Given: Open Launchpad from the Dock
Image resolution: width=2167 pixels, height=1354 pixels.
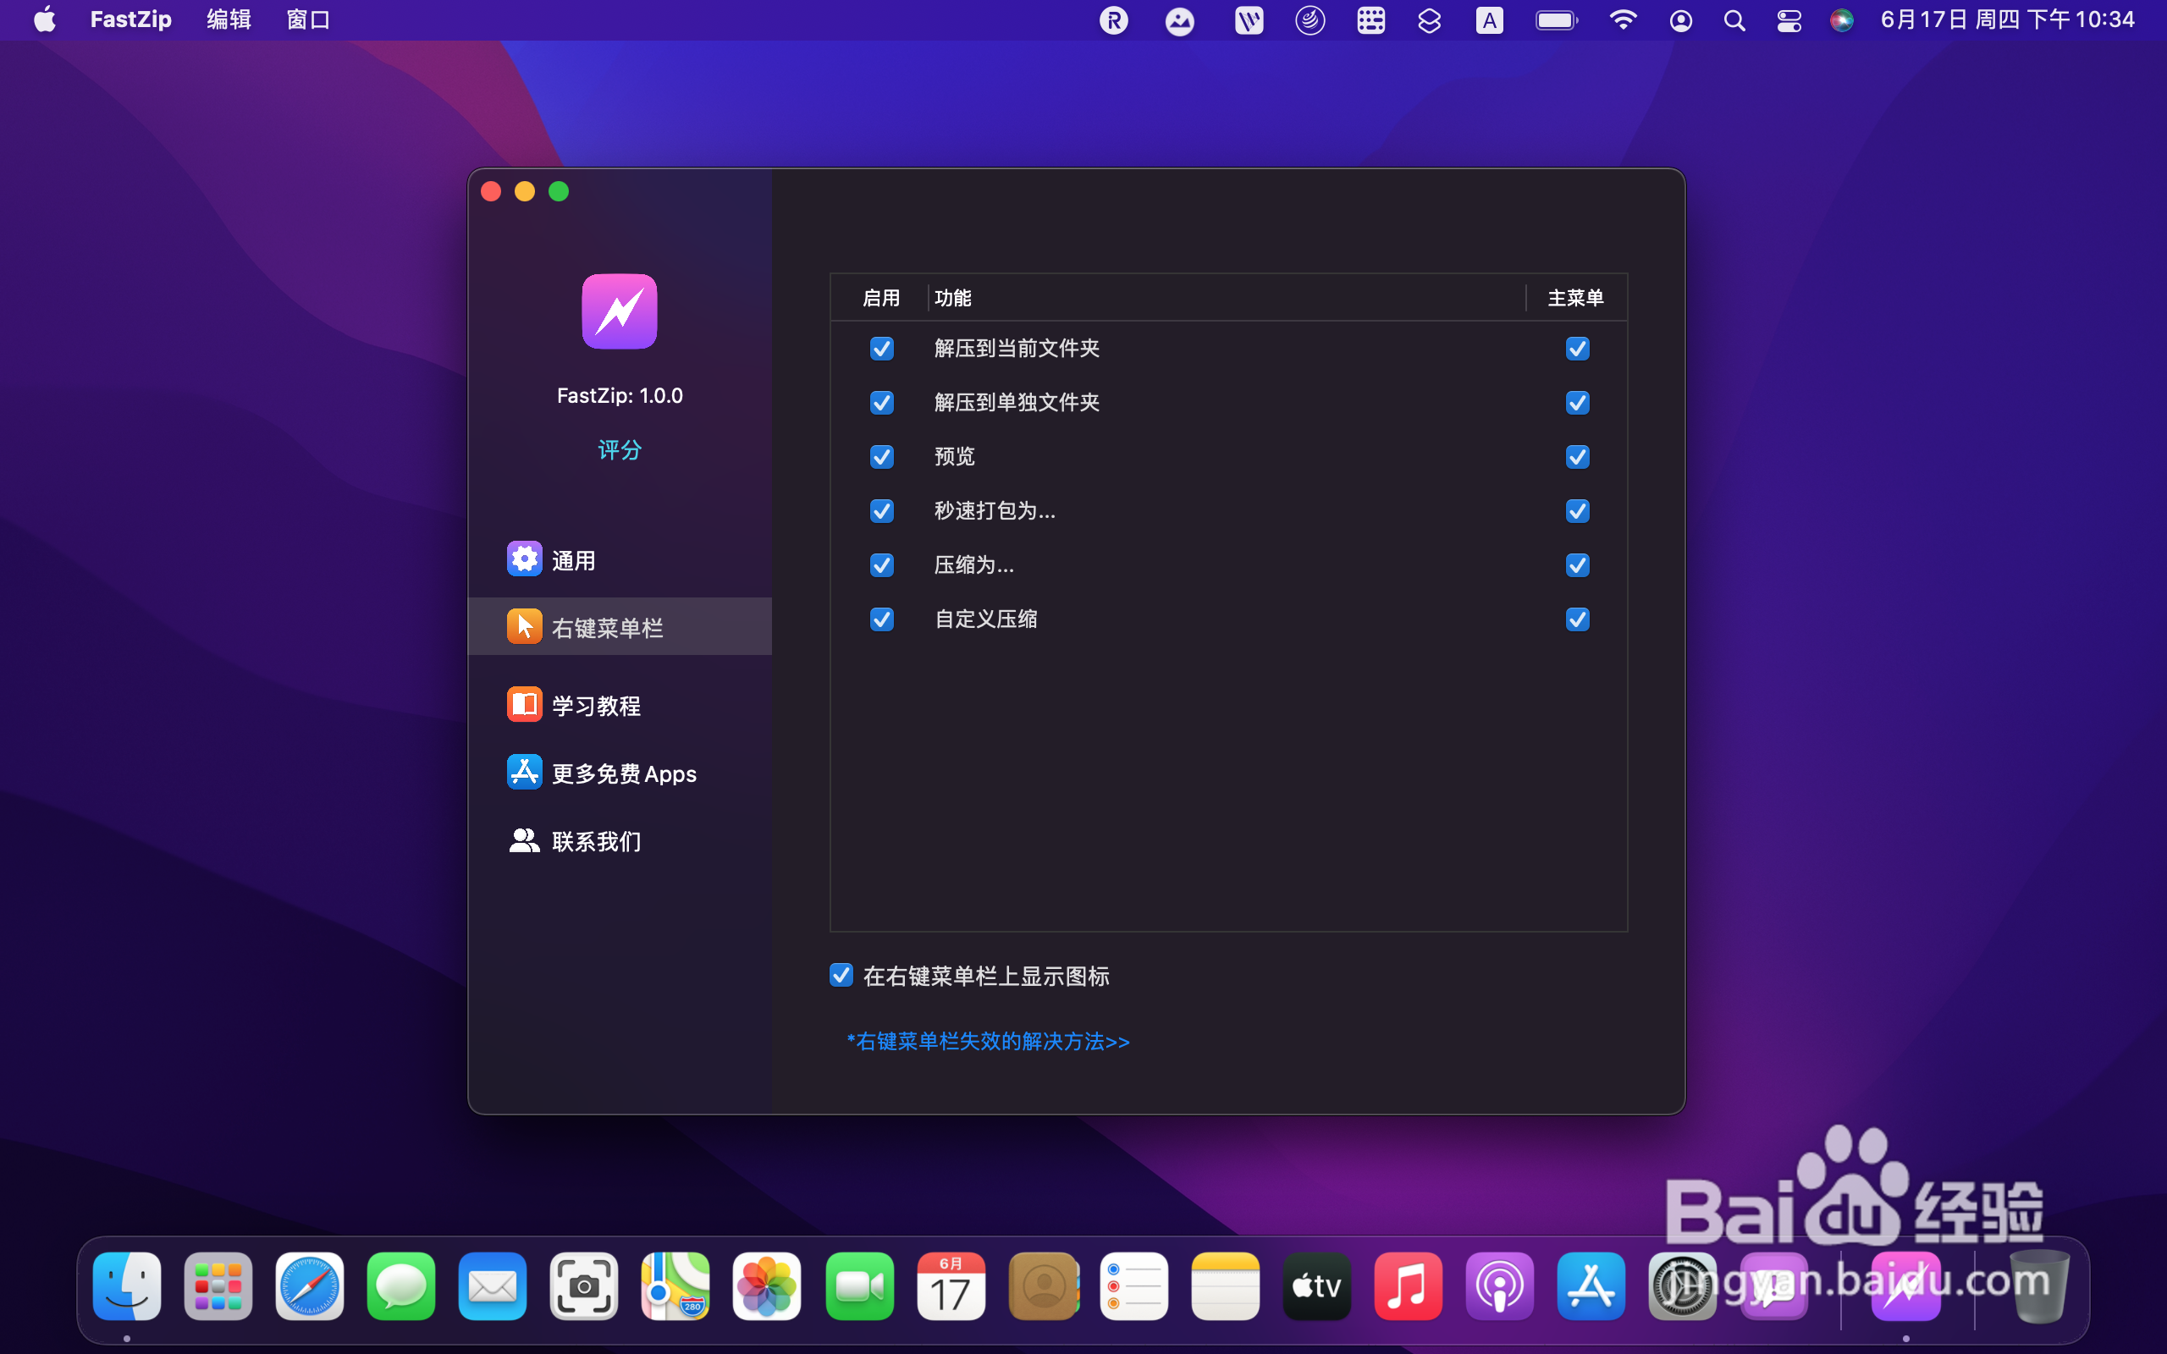Looking at the screenshot, I should [x=218, y=1286].
